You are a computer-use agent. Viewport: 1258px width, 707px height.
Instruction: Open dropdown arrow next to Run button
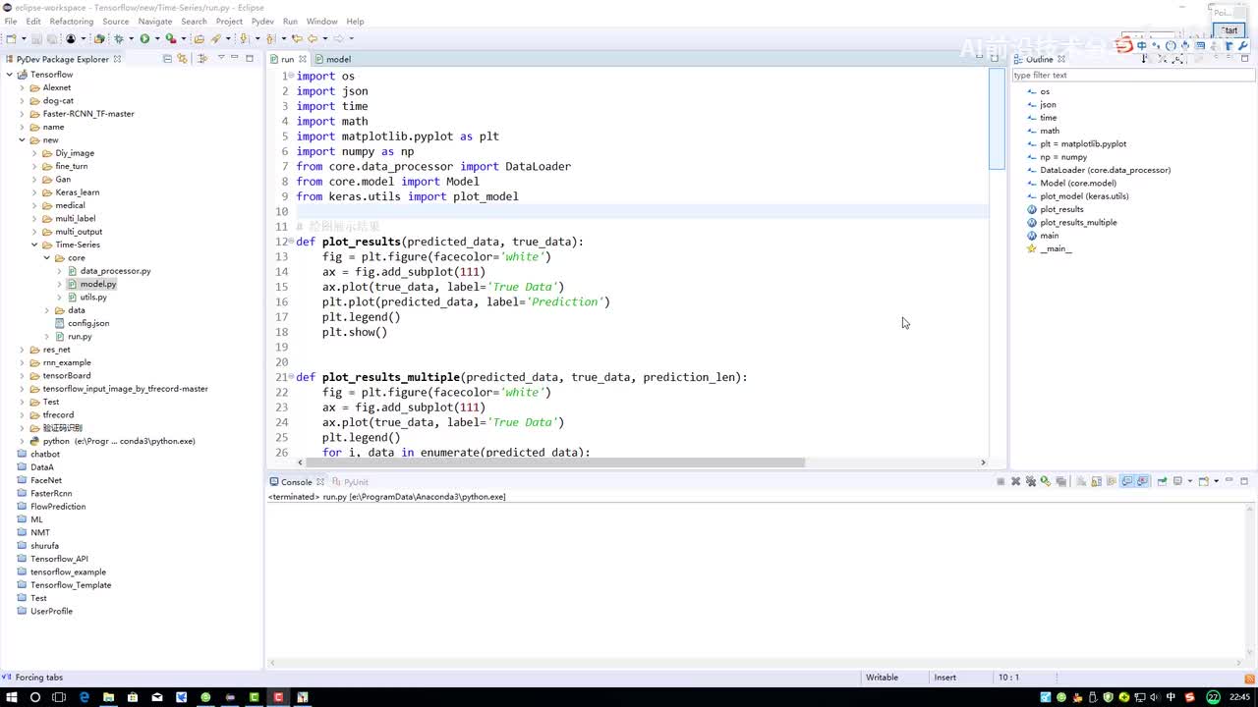pyautogui.click(x=157, y=38)
